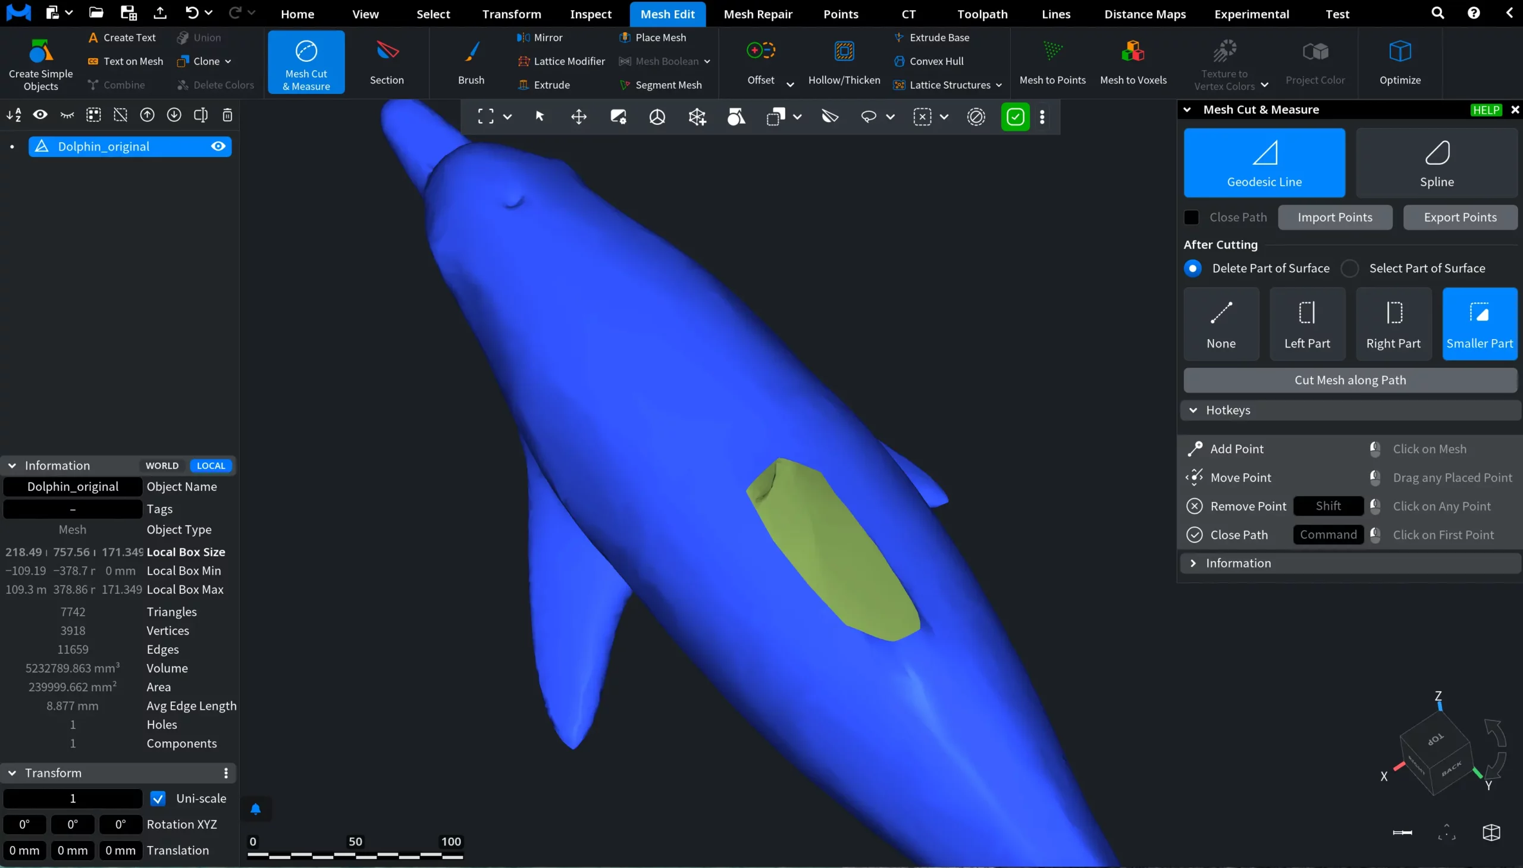Viewport: 1523px width, 868px height.
Task: Click the Hollow/Thicken tool icon
Action: (x=844, y=52)
